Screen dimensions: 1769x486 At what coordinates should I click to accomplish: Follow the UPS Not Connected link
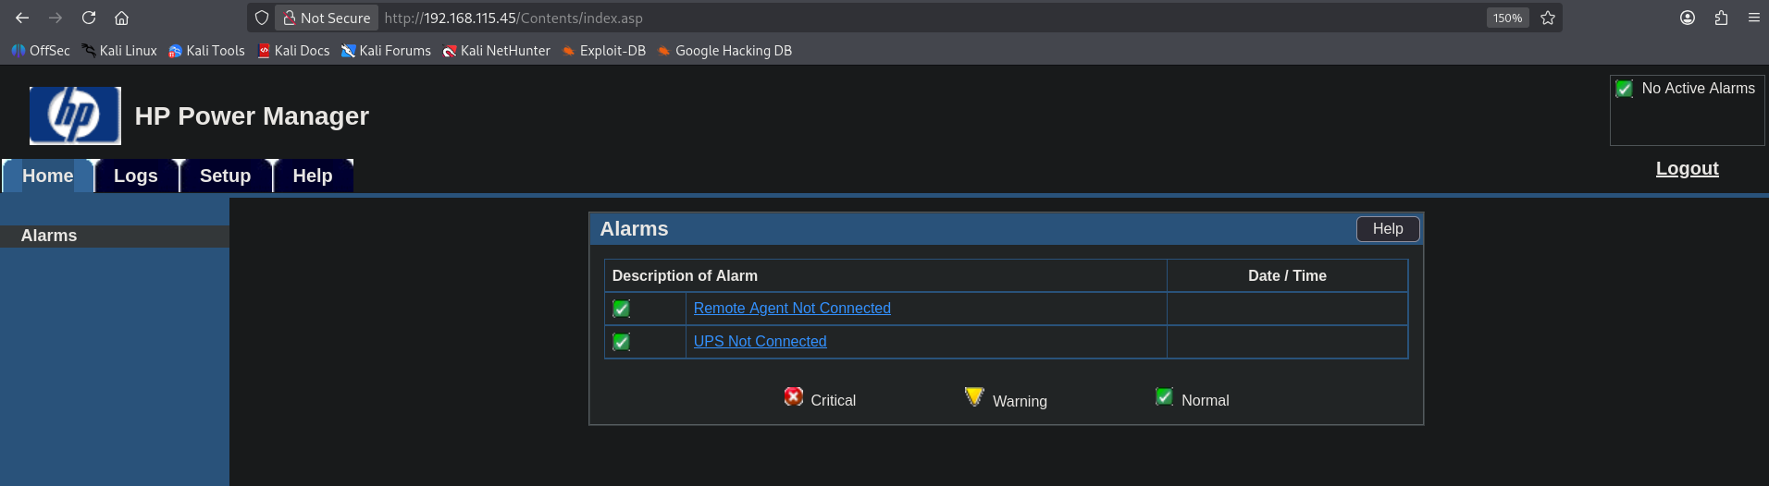pyautogui.click(x=760, y=342)
